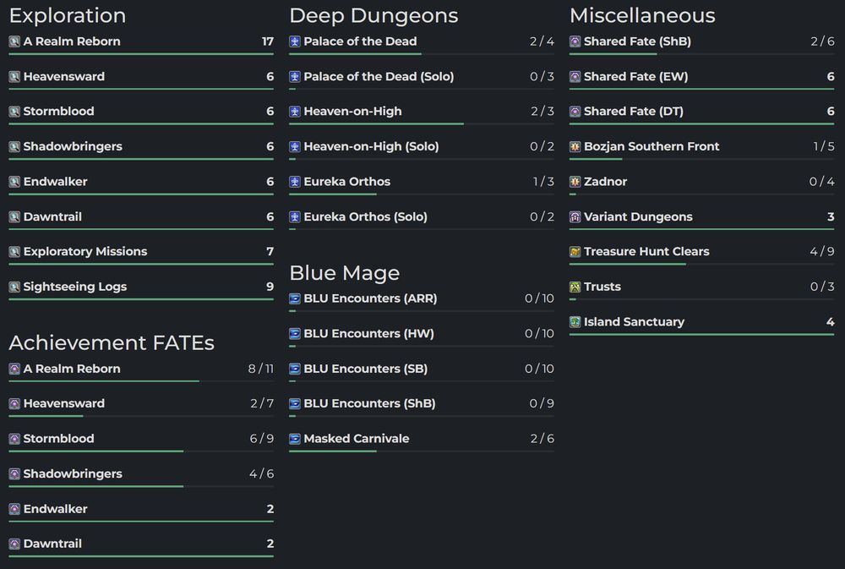Image resolution: width=845 pixels, height=569 pixels.
Task: Click the Palace of the Dead icon
Action: coord(295,41)
